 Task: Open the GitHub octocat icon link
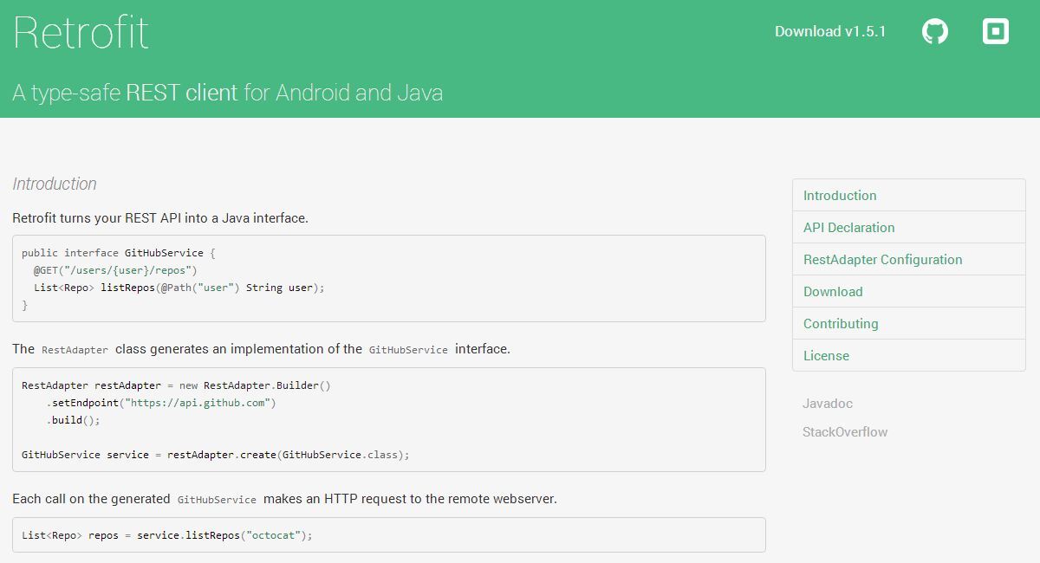[935, 32]
